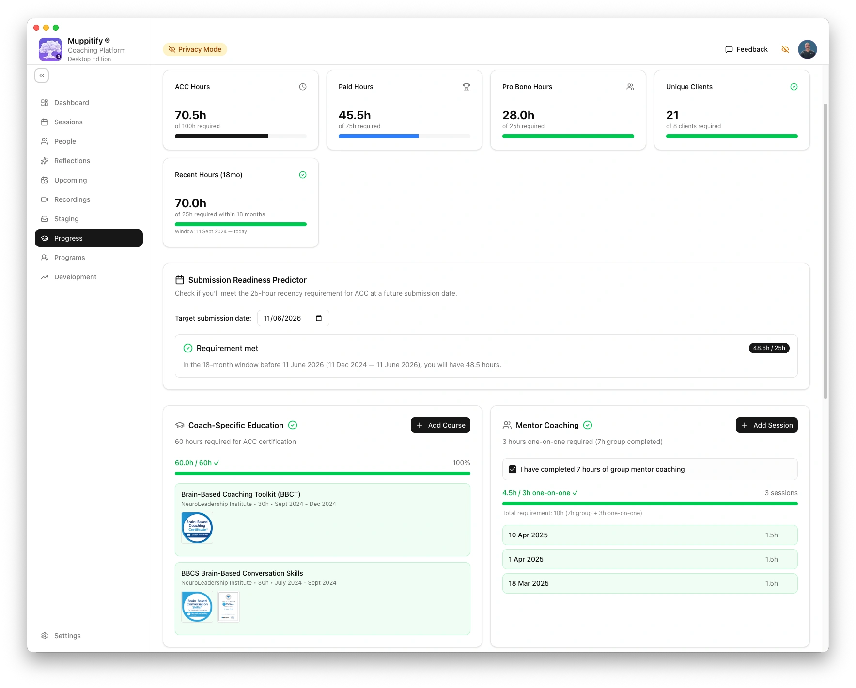Dismiss the Privacy Mode badge

[x=195, y=49]
